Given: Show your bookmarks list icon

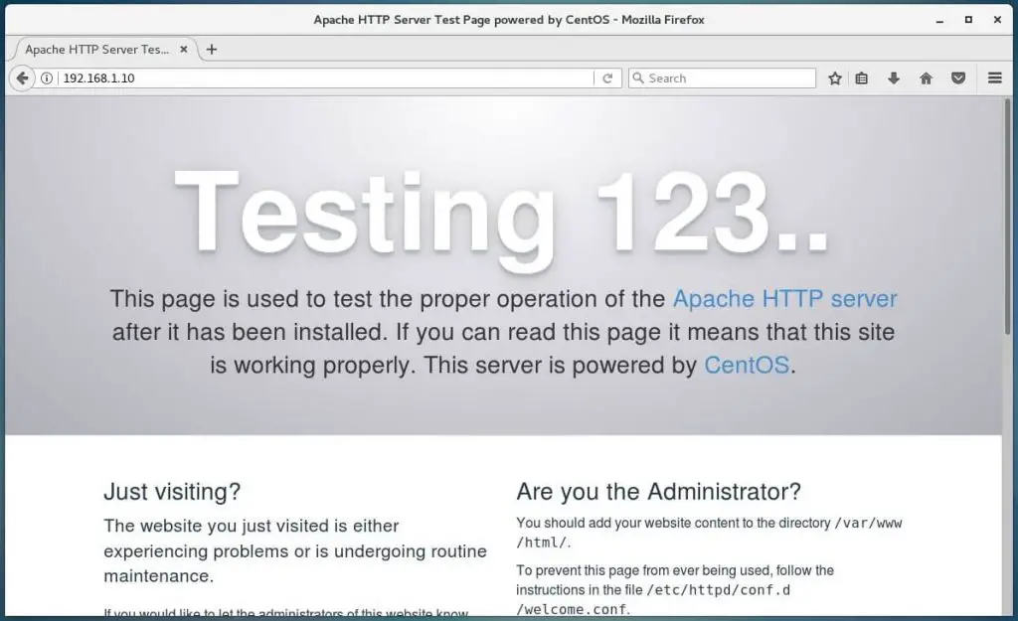Looking at the screenshot, I should click(862, 78).
